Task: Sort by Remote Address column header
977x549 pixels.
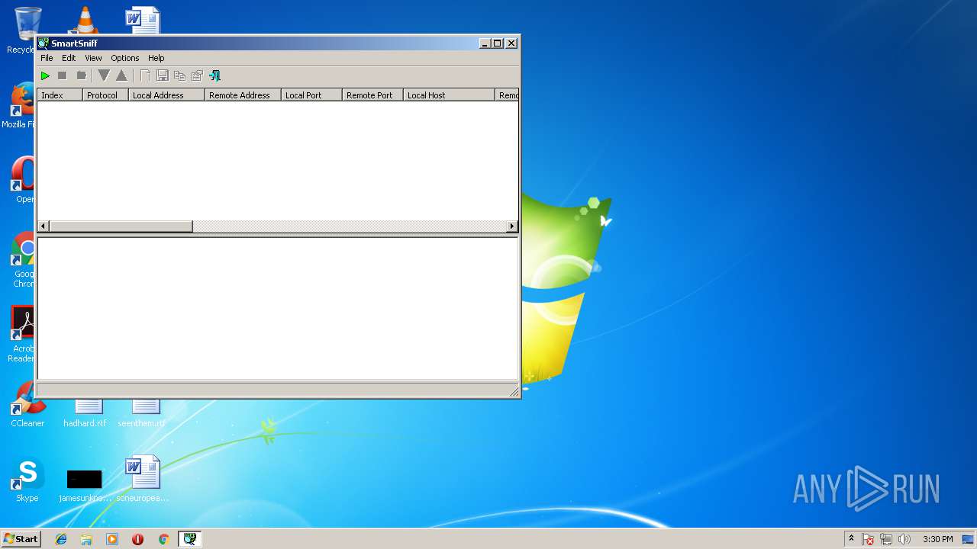Action: tap(243, 95)
